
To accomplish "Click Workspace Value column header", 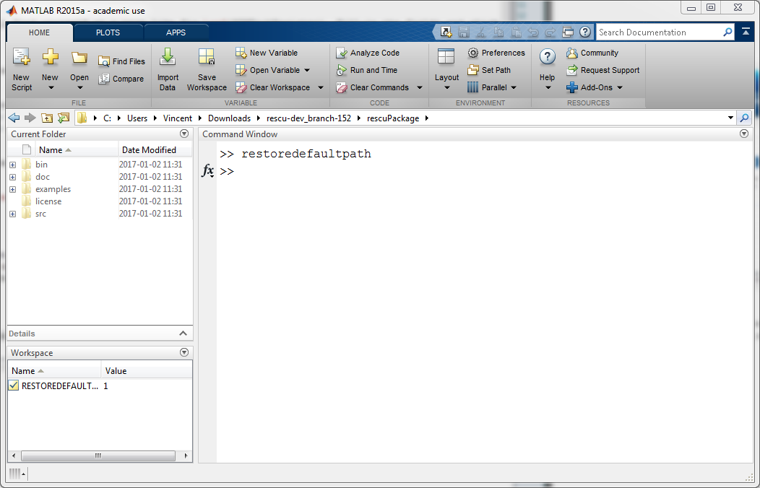I will pyautogui.click(x=147, y=371).
